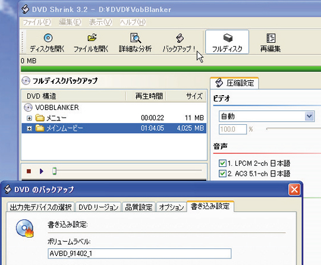Switch to 品質設定 tab
This screenshot has height=265, width=321.
[x=139, y=207]
